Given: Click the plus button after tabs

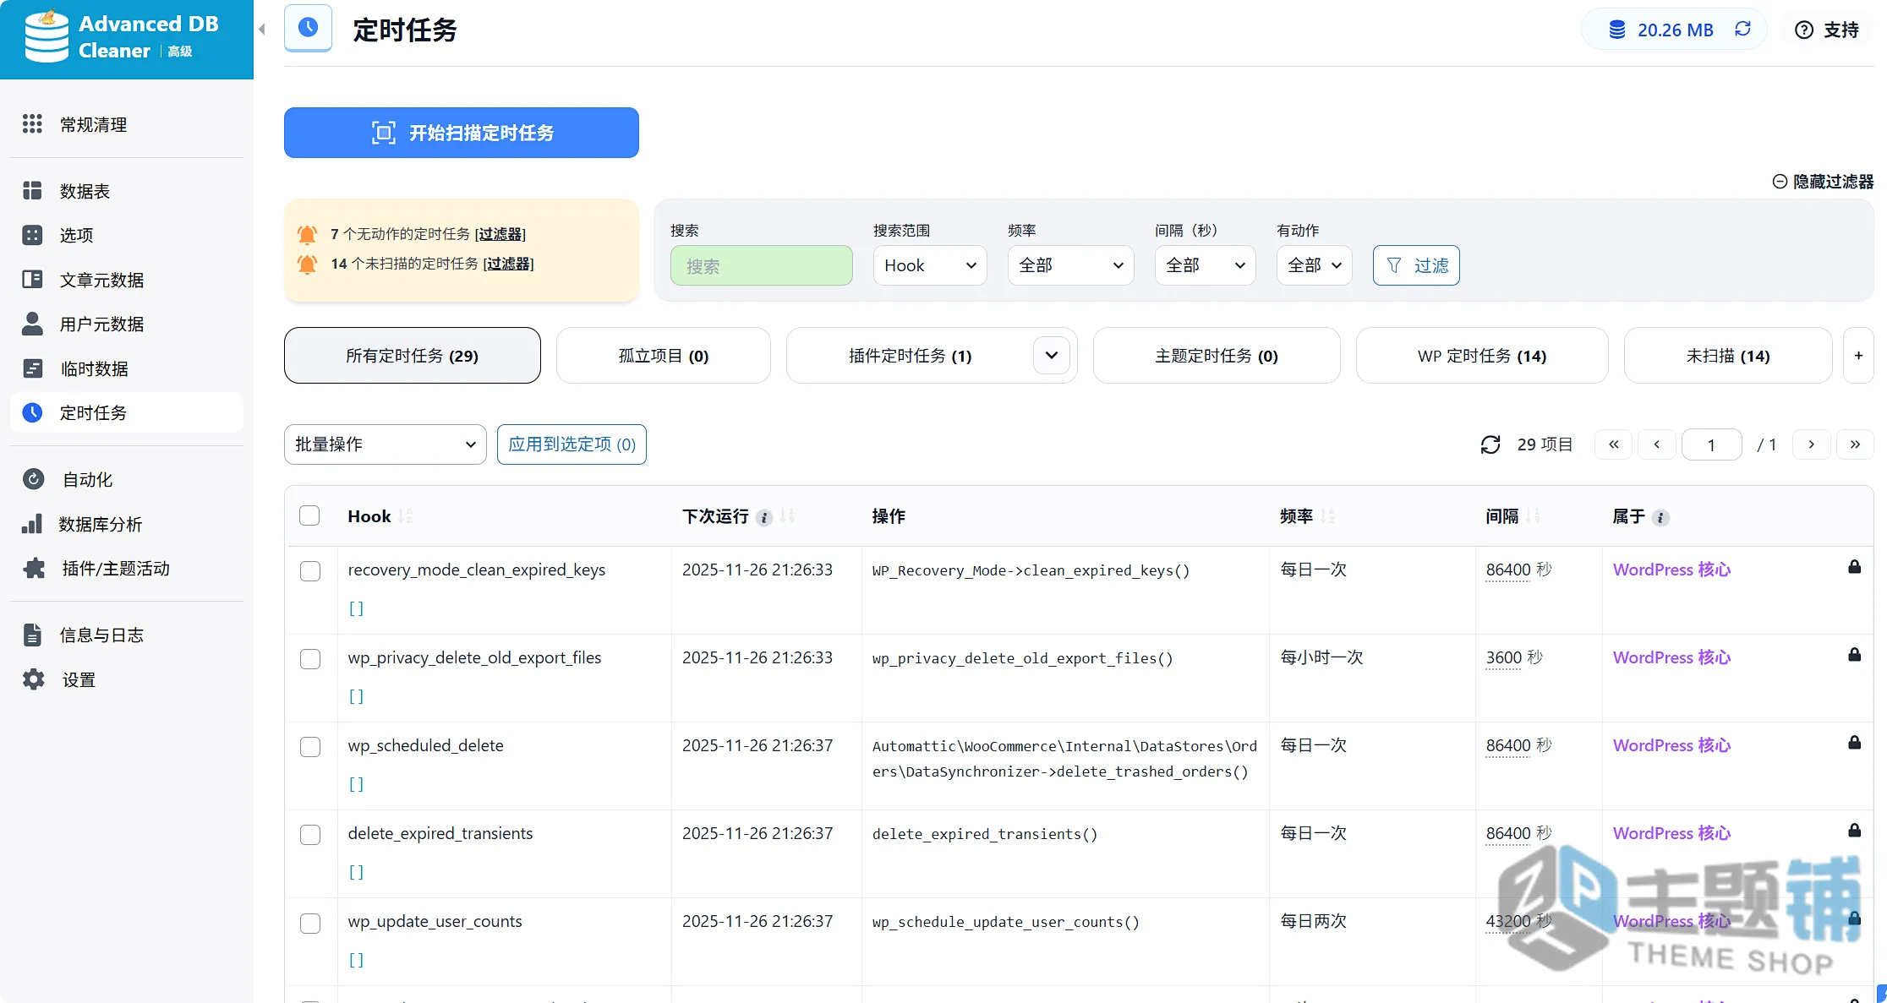Looking at the screenshot, I should point(1858,356).
